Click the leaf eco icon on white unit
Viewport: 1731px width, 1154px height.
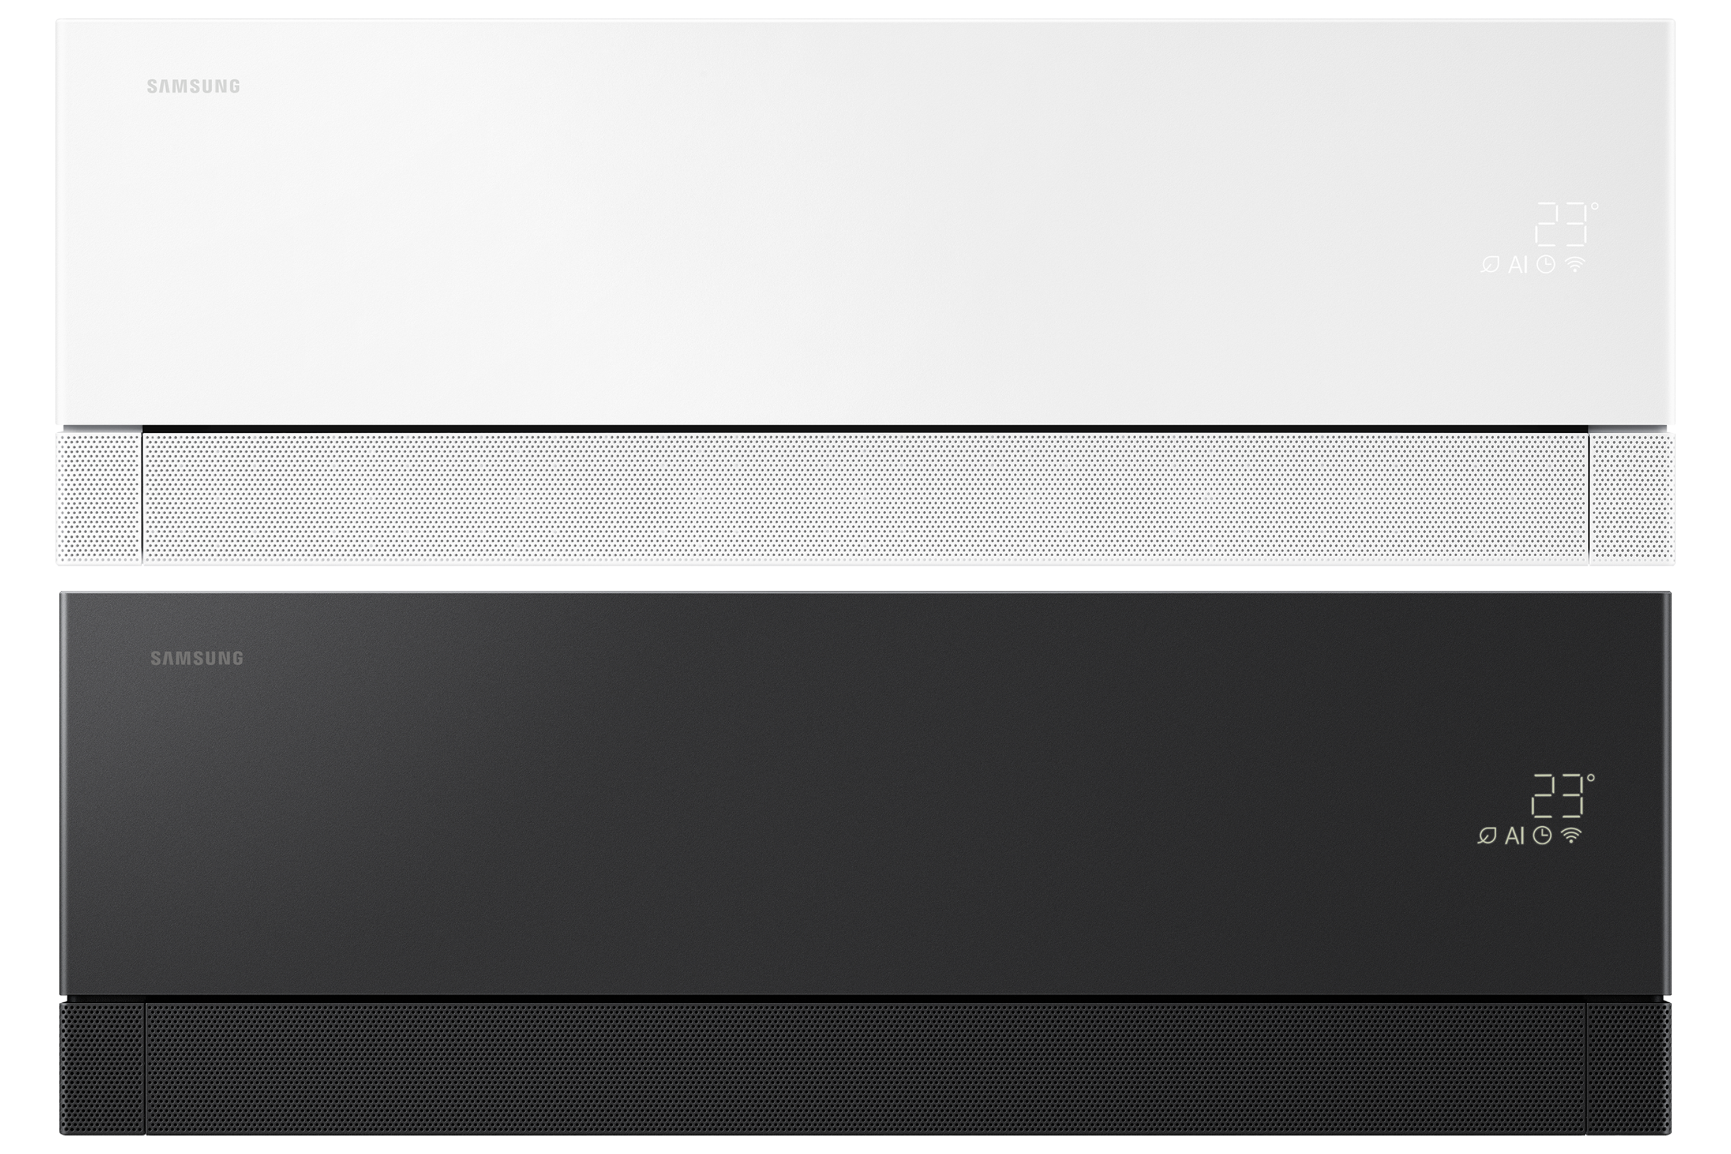(x=1490, y=265)
